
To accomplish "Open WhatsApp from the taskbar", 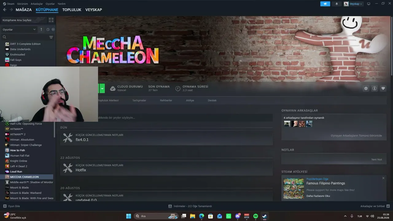I will pyautogui.click(x=228, y=216).
